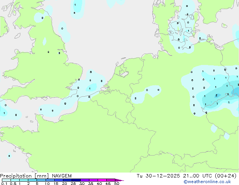Screen dimensions: 239x185
Task: Click the 25–30 mm navy legend swatch
Action: tap(76, 180)
